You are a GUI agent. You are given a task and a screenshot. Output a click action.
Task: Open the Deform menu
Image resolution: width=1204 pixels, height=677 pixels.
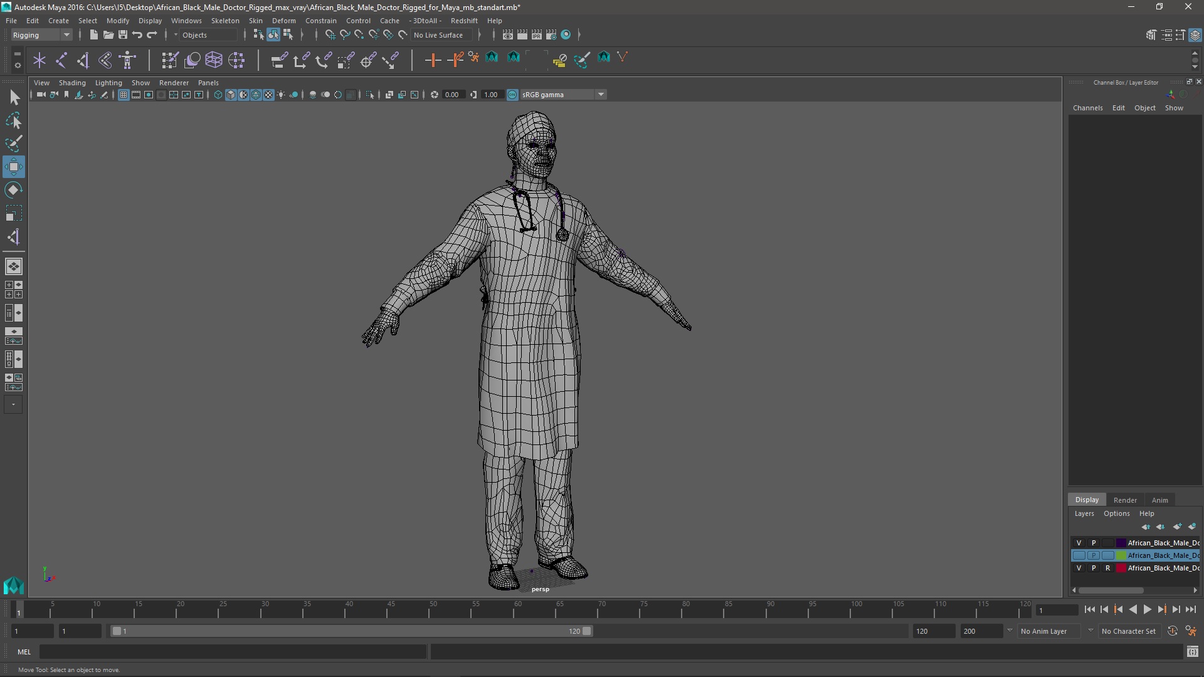pos(283,21)
